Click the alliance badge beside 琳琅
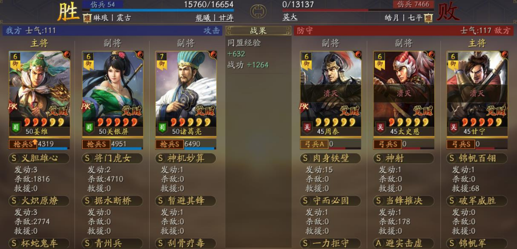This screenshot has width=517, height=249. [87, 18]
